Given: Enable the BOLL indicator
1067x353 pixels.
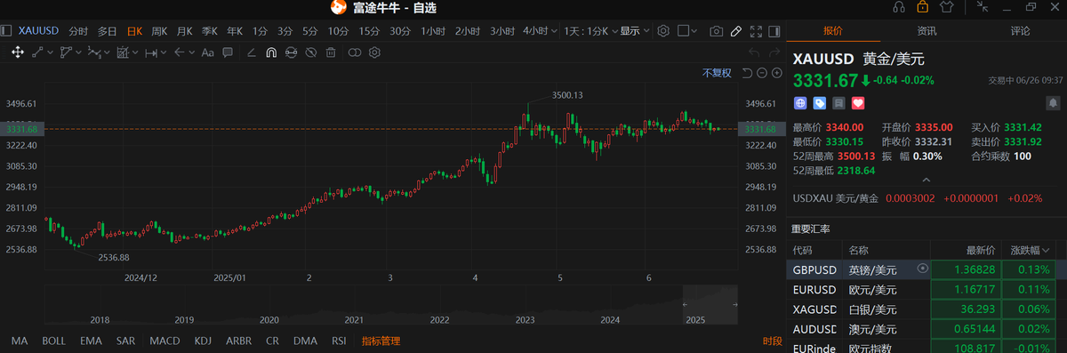Looking at the screenshot, I should 53,341.
